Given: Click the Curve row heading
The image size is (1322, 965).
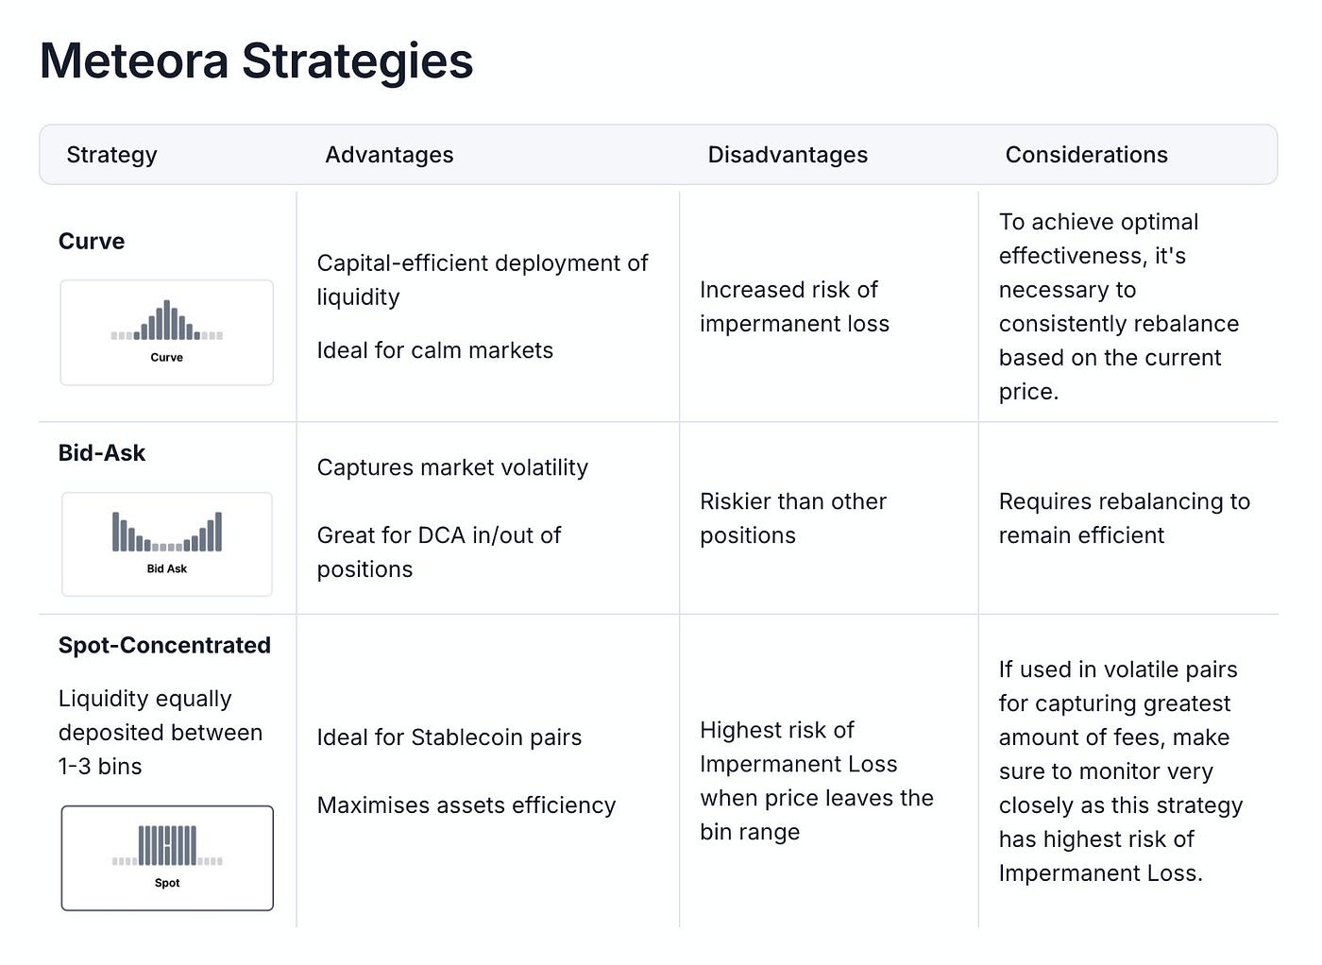Looking at the screenshot, I should pos(92,242).
